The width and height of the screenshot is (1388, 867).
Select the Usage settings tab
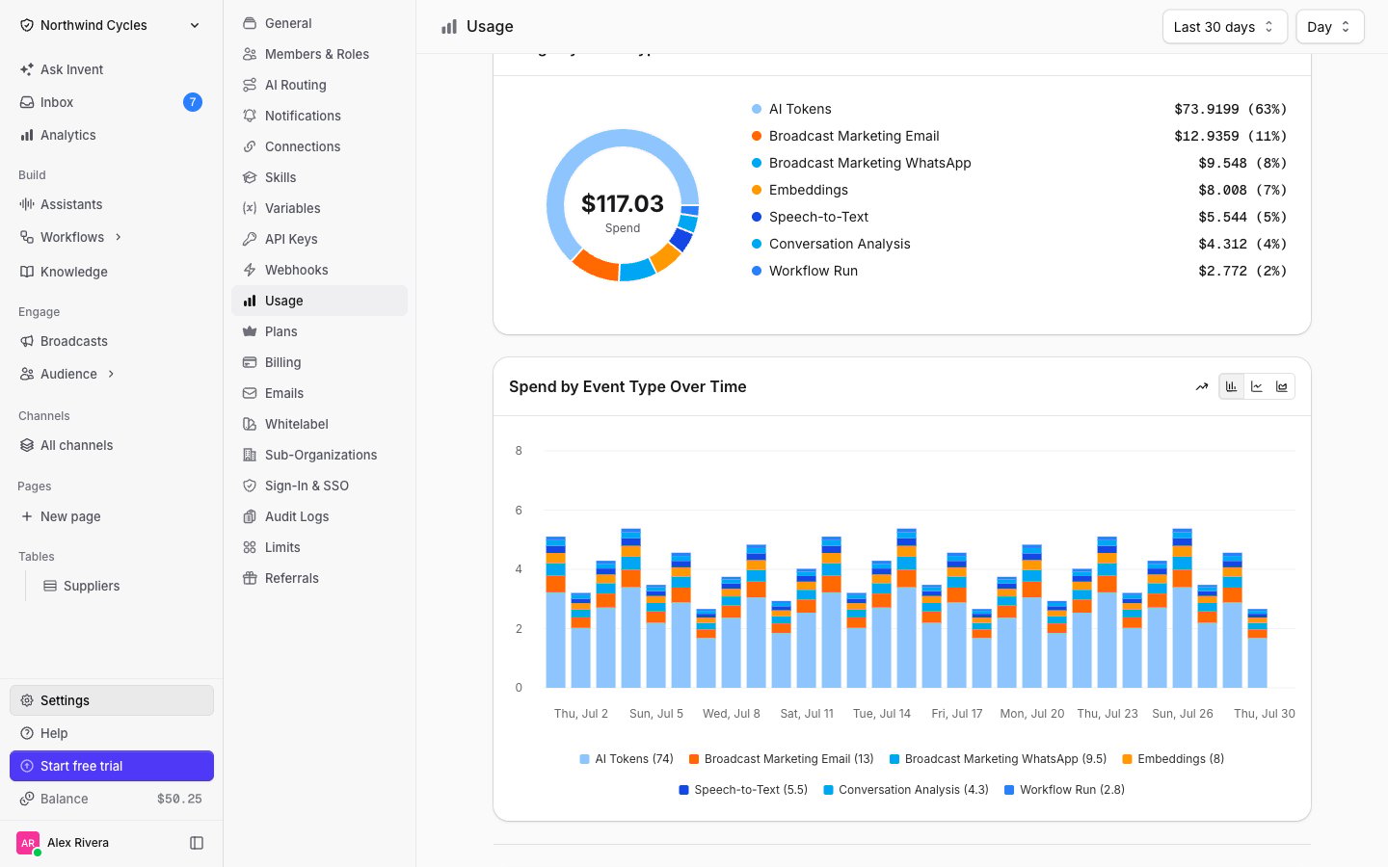319,301
